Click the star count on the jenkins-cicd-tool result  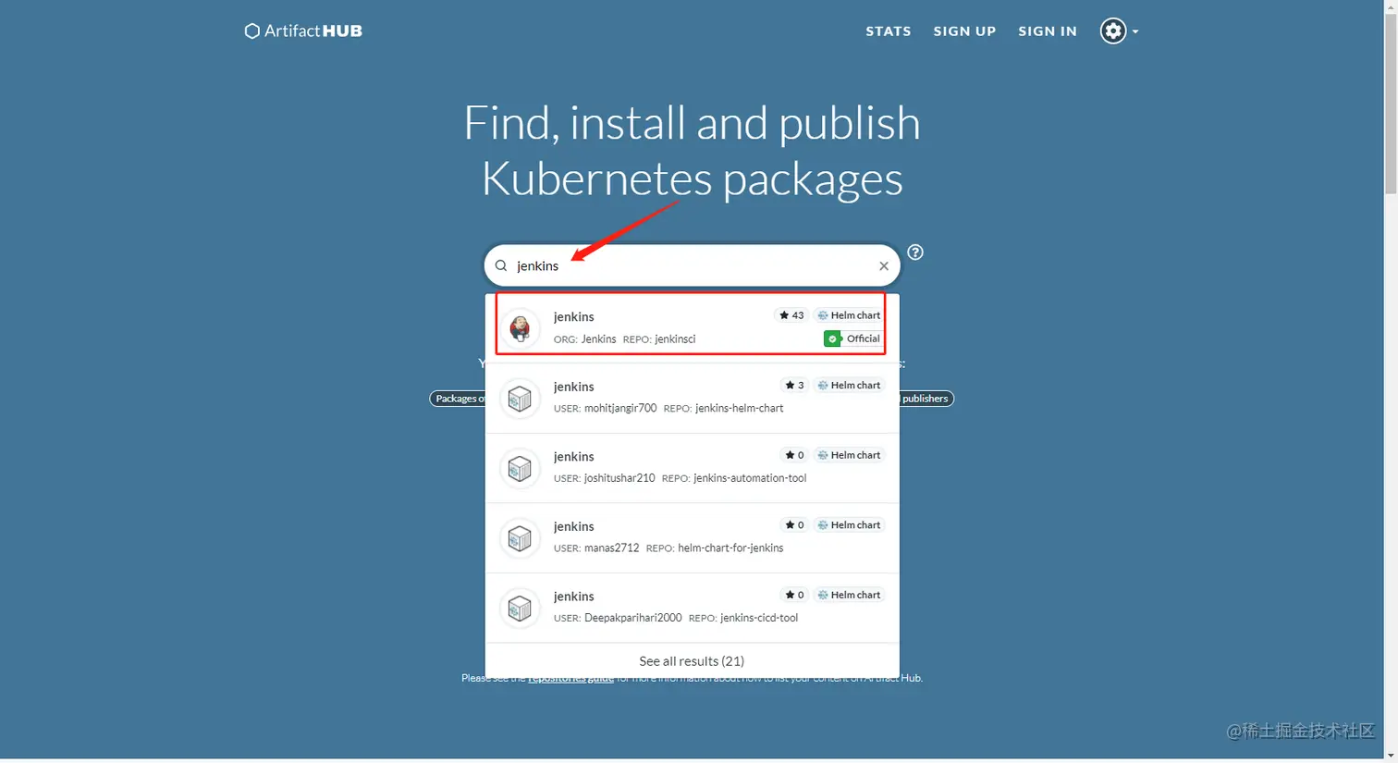point(794,595)
